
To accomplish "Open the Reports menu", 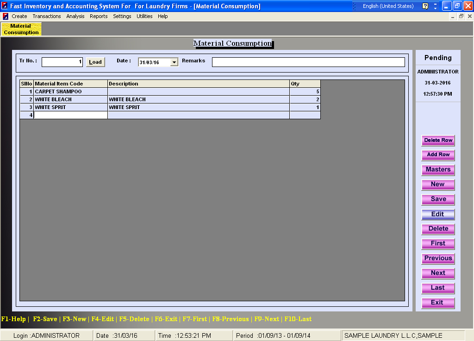I will (99, 16).
